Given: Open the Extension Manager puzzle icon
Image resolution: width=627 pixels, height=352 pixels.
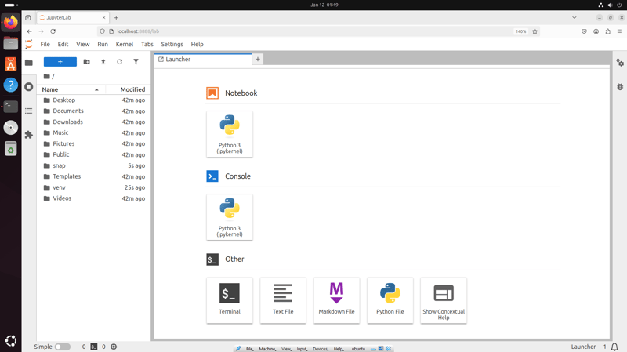Looking at the screenshot, I should click(29, 135).
